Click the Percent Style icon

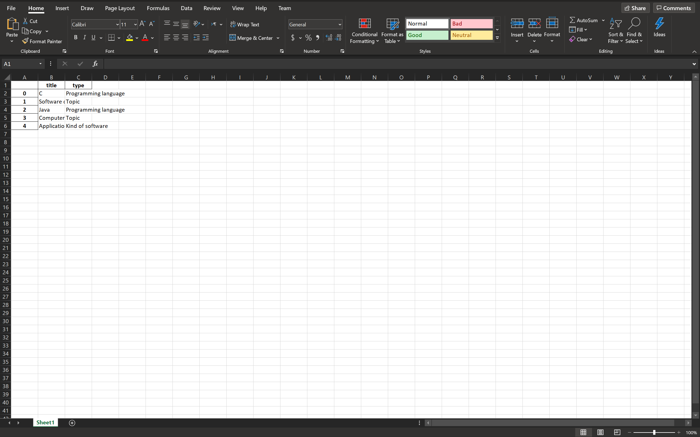[308, 38]
